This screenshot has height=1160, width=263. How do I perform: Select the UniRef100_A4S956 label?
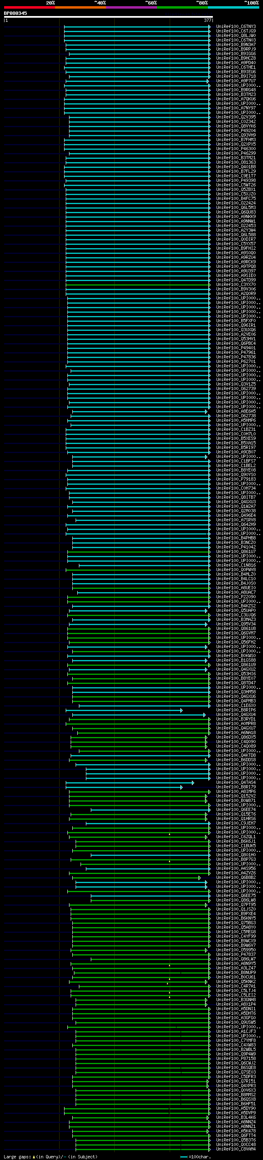[236, 869]
